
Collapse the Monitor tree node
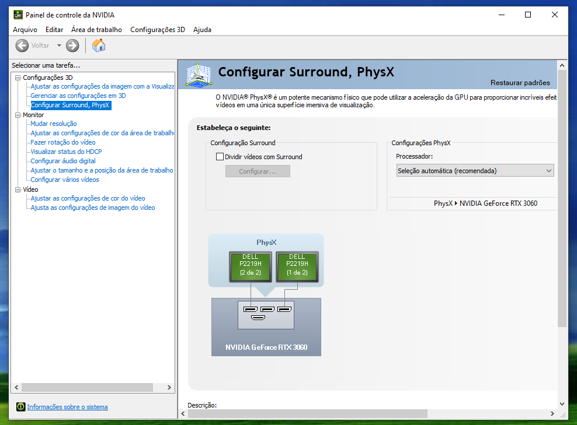[x=18, y=115]
